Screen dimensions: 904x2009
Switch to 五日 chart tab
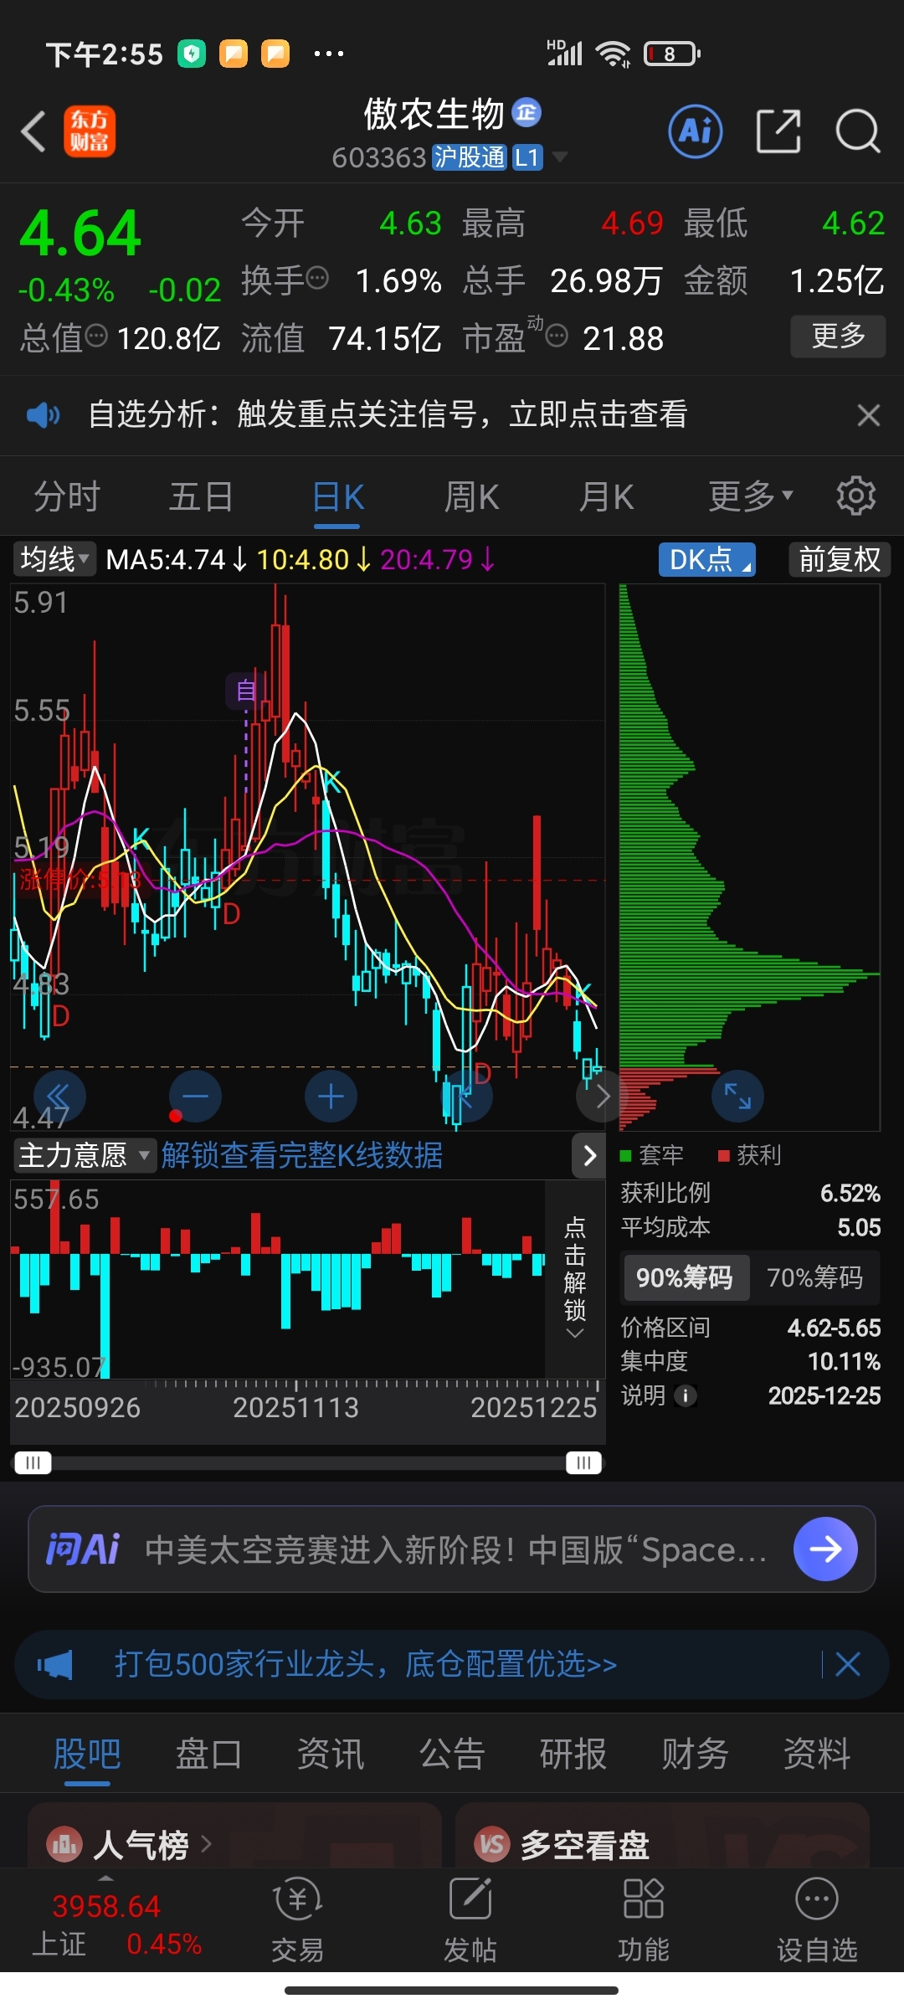click(201, 496)
